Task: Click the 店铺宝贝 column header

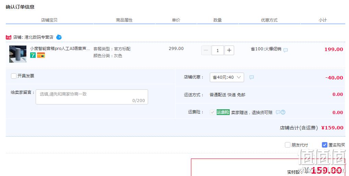Action: (49, 20)
